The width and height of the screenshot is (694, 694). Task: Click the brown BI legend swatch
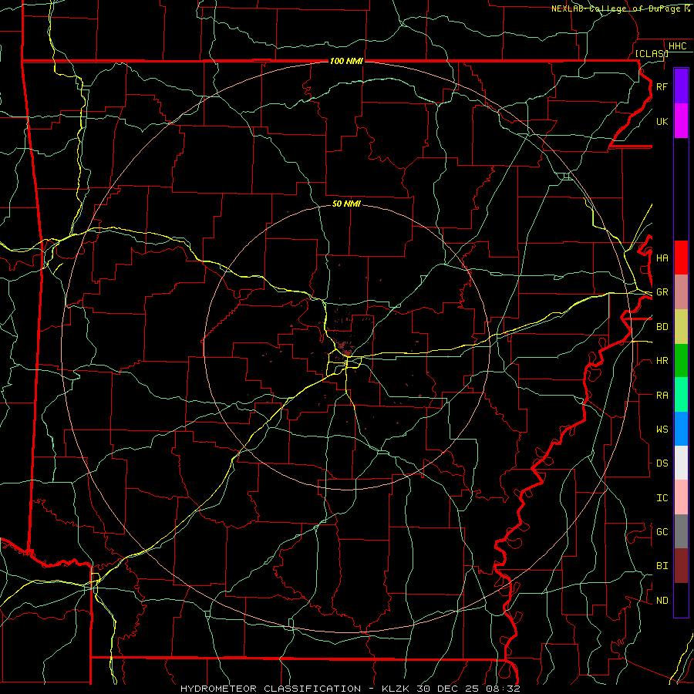click(x=681, y=566)
